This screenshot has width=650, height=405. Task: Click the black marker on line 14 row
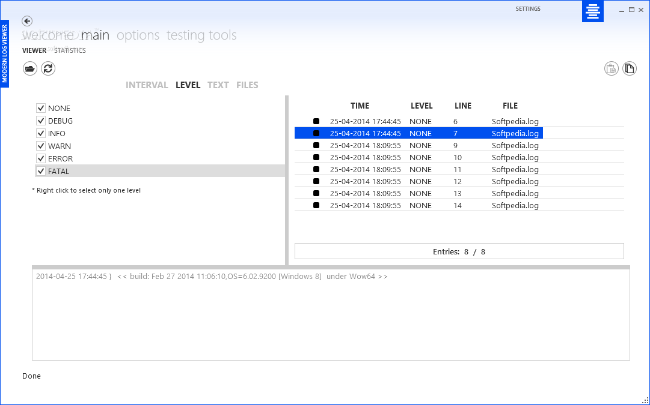coord(316,205)
